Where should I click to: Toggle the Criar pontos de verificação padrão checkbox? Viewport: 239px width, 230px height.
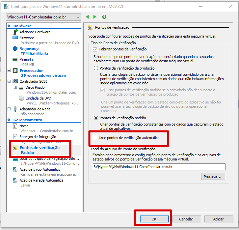click(x=103, y=90)
